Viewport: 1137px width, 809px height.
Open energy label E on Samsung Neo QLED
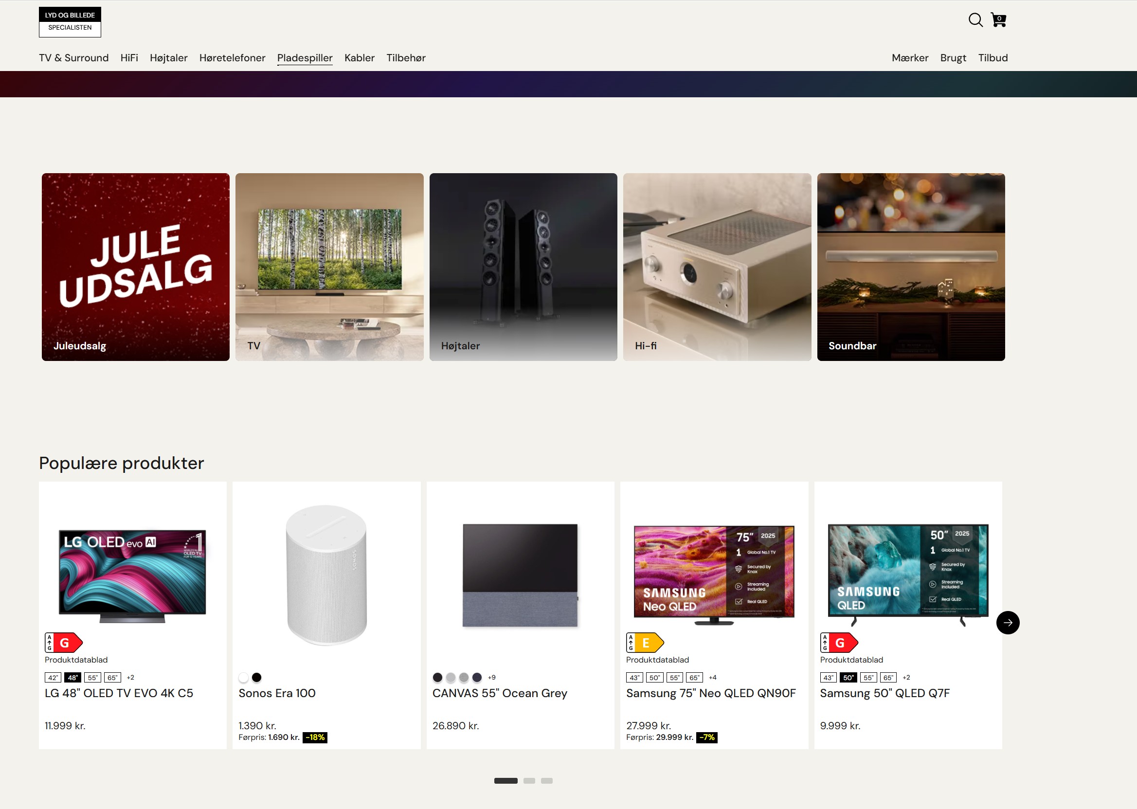pos(645,643)
